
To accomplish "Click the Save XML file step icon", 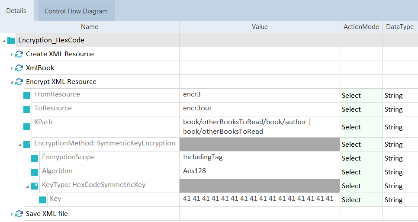I will pos(19,214).
